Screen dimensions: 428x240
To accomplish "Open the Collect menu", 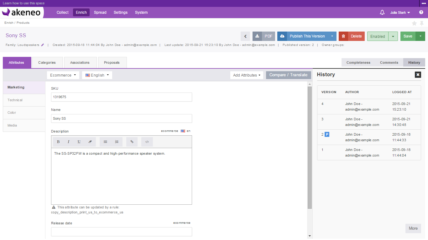I will point(63,12).
